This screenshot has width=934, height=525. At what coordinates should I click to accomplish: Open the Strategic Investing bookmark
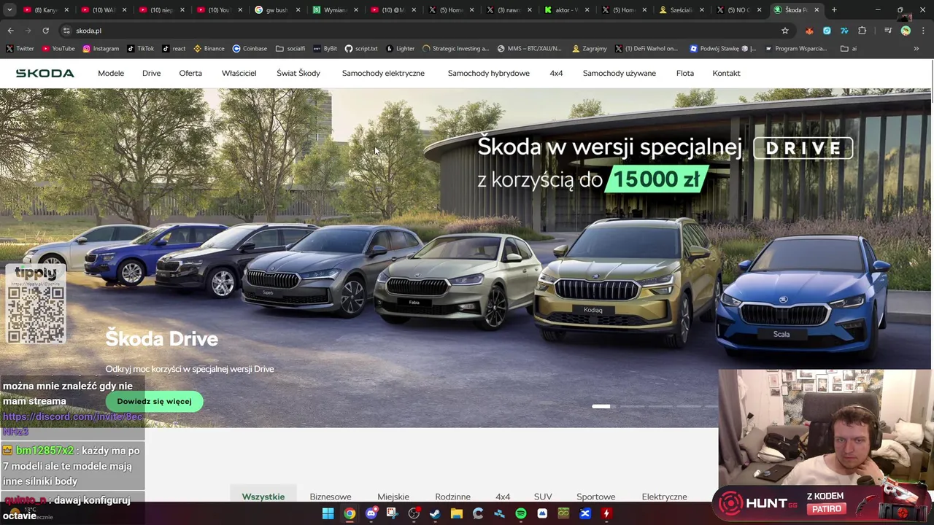(456, 48)
